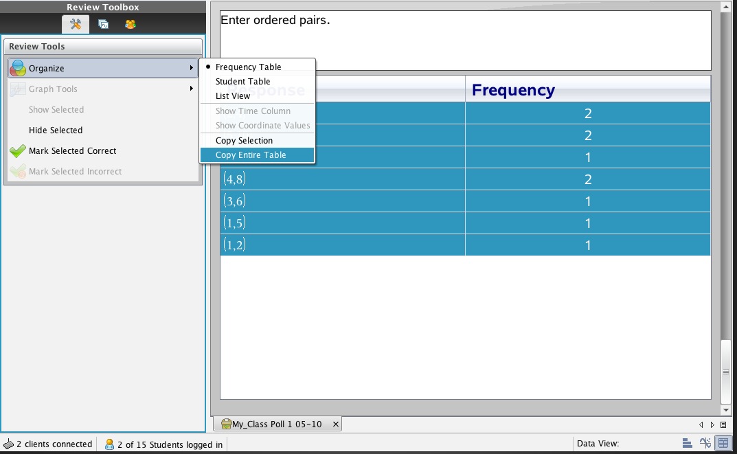Expand the Graph Tools submenu arrow
The image size is (737, 454).
click(191, 89)
